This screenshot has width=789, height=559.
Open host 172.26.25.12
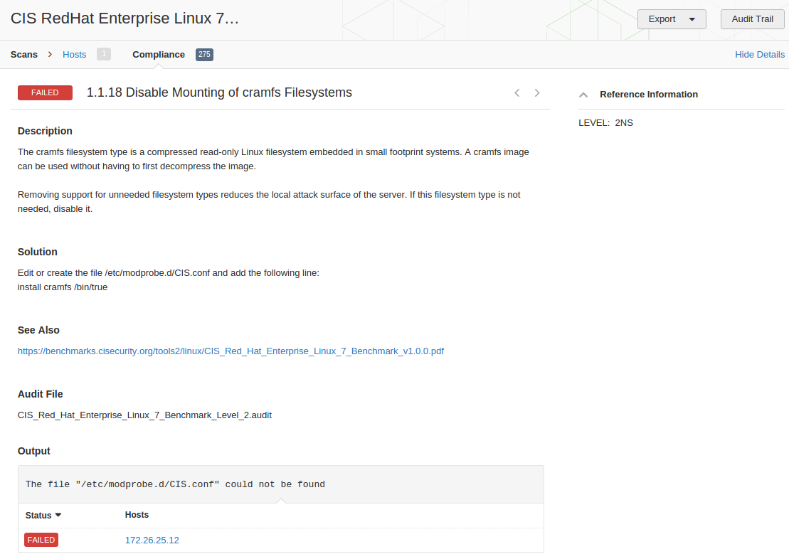(152, 540)
